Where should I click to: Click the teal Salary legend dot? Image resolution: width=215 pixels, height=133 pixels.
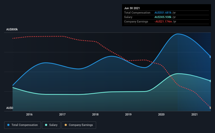coord(46,125)
